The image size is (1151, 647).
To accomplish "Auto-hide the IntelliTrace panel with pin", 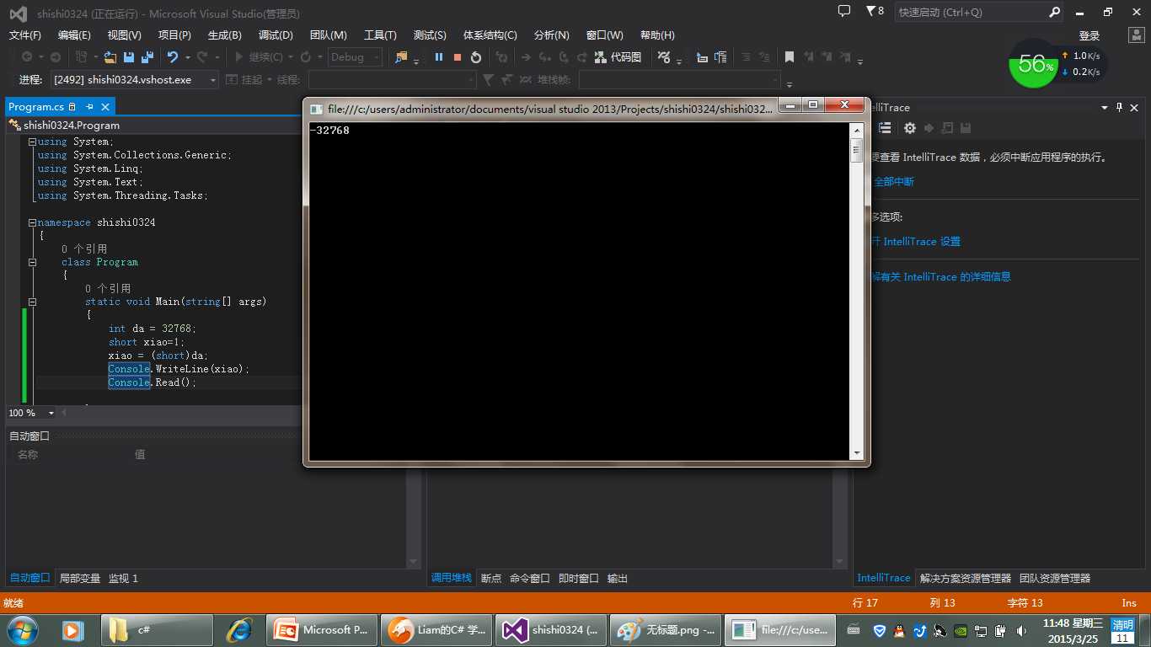I will pyautogui.click(x=1120, y=107).
